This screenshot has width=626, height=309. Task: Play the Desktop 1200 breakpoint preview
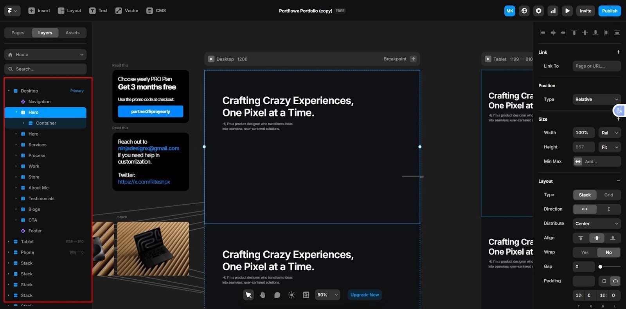(211, 59)
